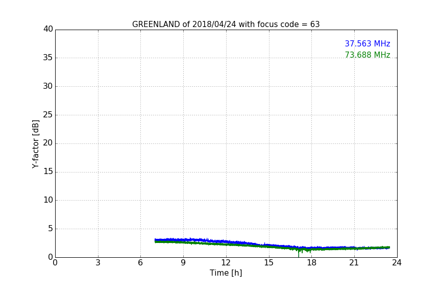
Task: Click the x-axis tick label '9'
Action: click(x=183, y=263)
